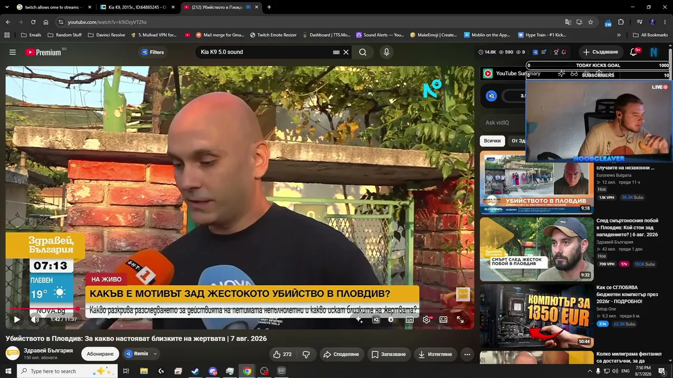Dislike the video

[x=306, y=354]
